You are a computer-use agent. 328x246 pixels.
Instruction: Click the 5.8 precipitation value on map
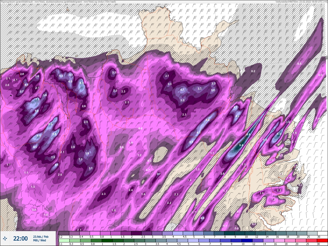pos(54,134)
